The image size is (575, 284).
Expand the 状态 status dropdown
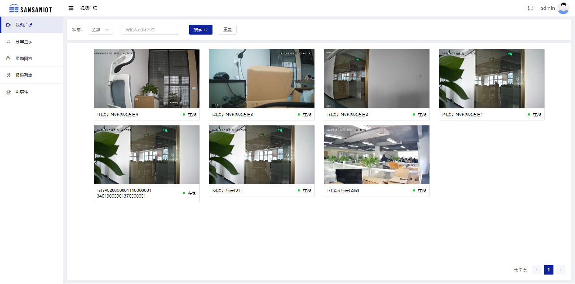click(100, 30)
